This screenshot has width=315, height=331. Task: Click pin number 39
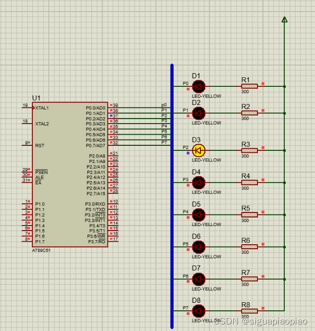pyautogui.click(x=115, y=105)
